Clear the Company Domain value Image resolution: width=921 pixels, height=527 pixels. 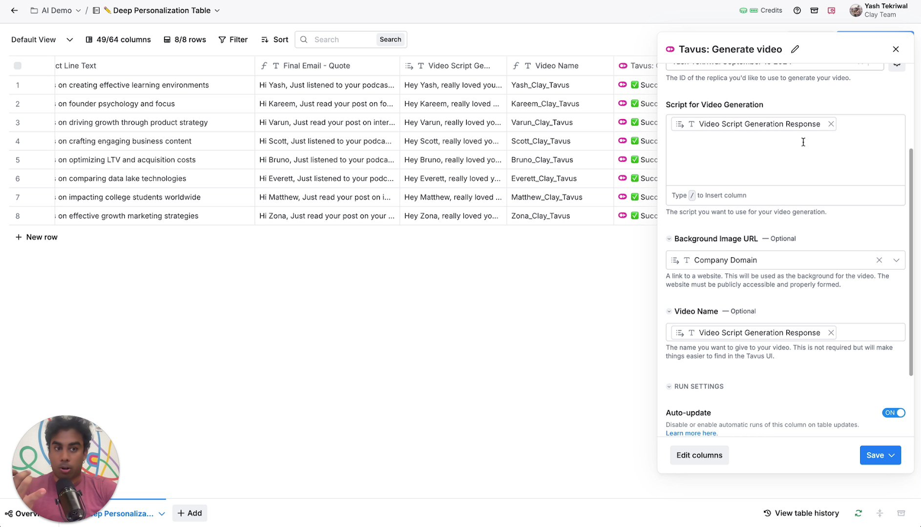(879, 260)
